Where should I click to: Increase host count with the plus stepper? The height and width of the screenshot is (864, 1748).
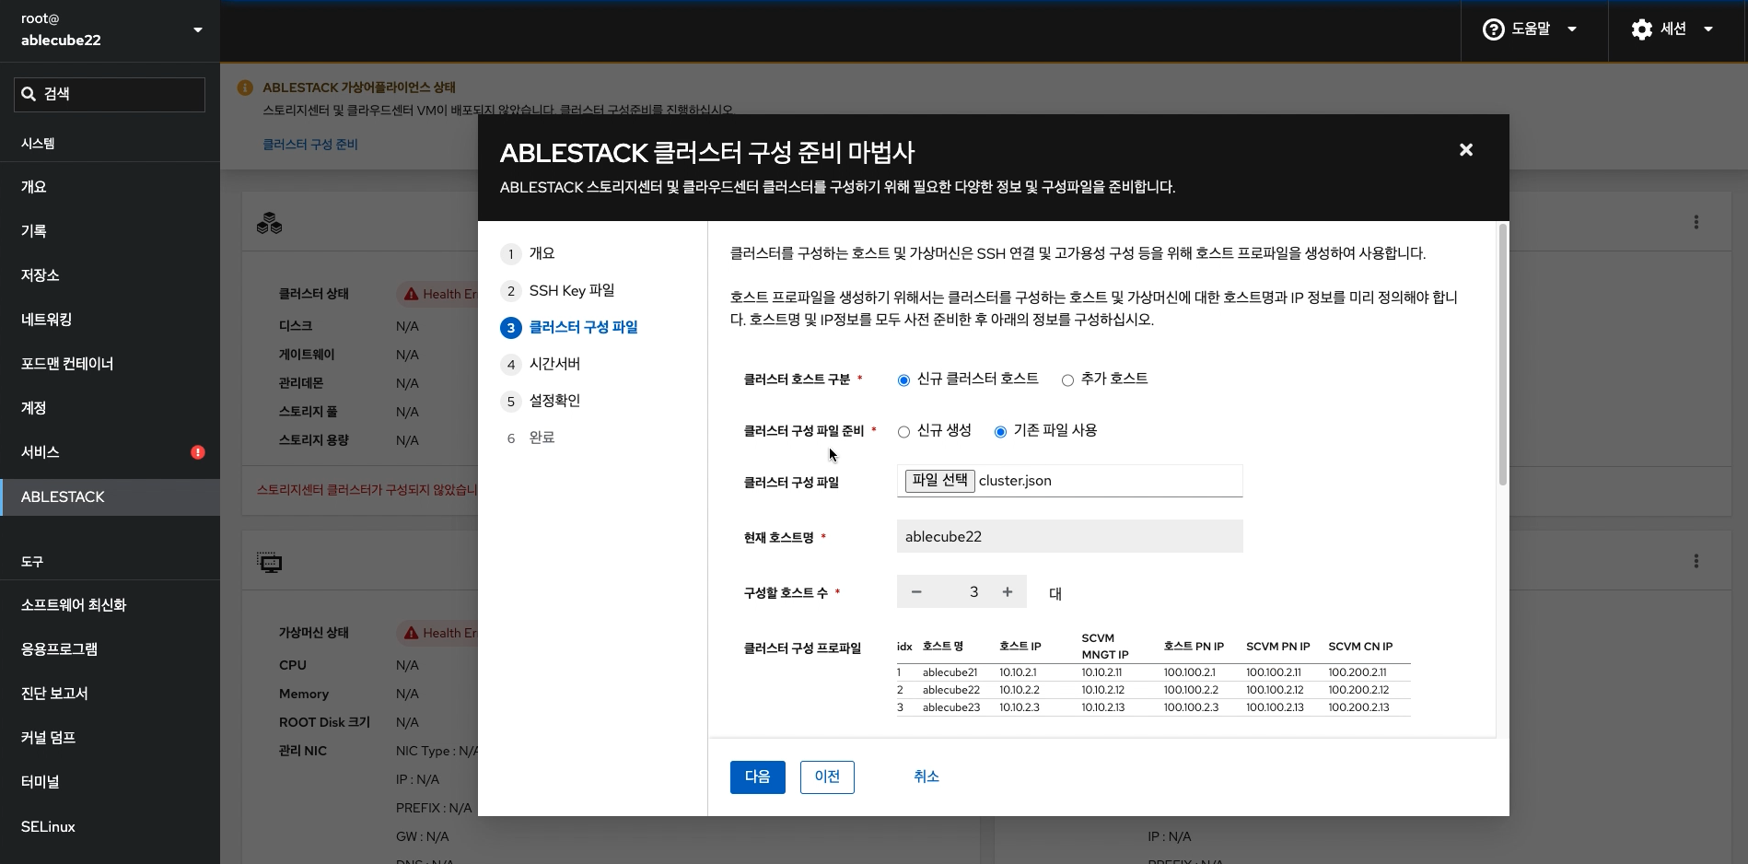coord(1007,591)
